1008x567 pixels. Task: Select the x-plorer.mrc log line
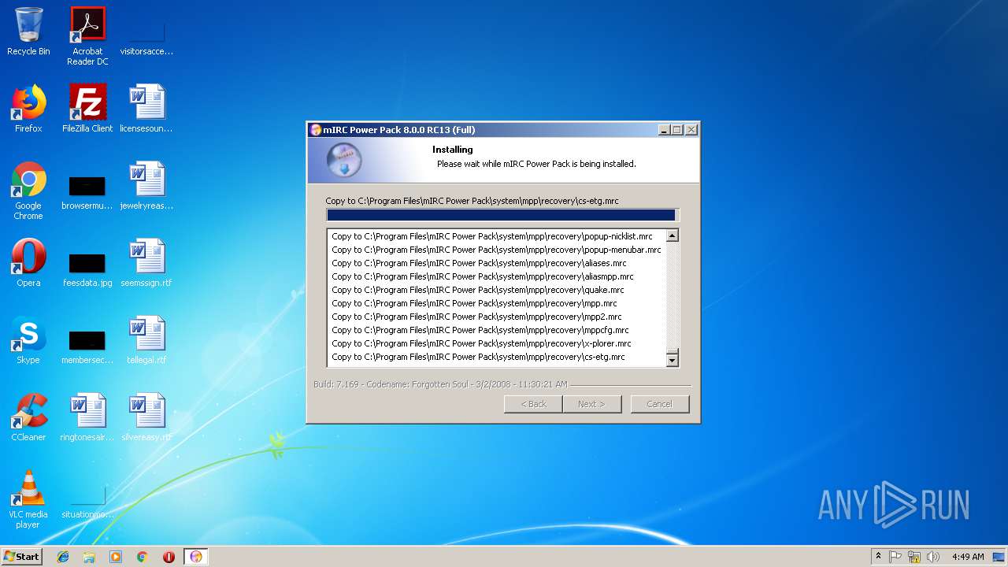tap(481, 343)
